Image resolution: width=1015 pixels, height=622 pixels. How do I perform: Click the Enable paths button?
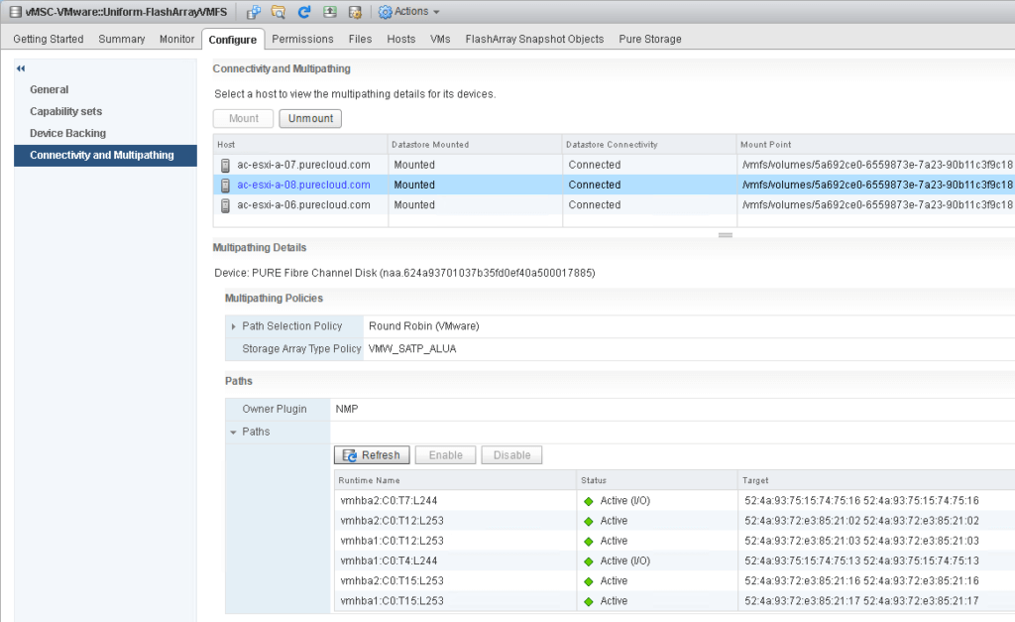click(x=445, y=455)
